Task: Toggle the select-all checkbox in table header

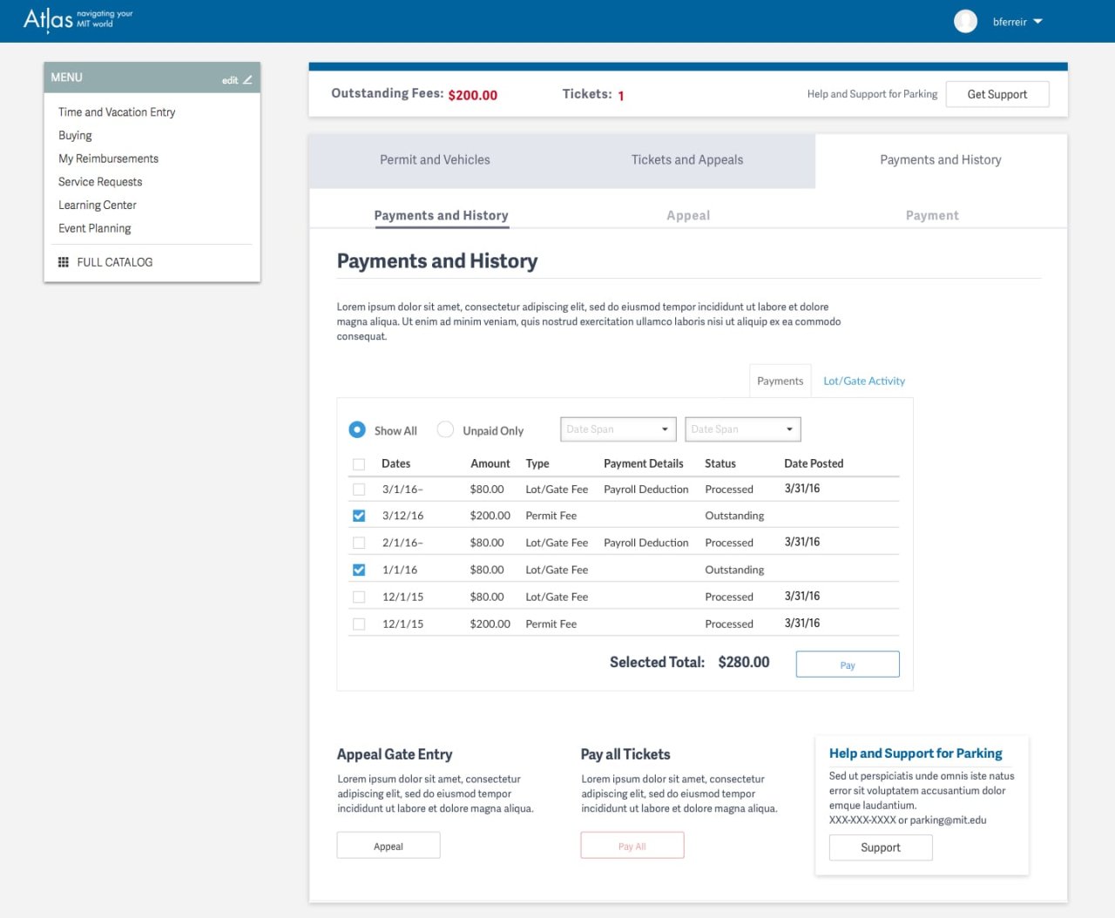Action: (x=359, y=464)
